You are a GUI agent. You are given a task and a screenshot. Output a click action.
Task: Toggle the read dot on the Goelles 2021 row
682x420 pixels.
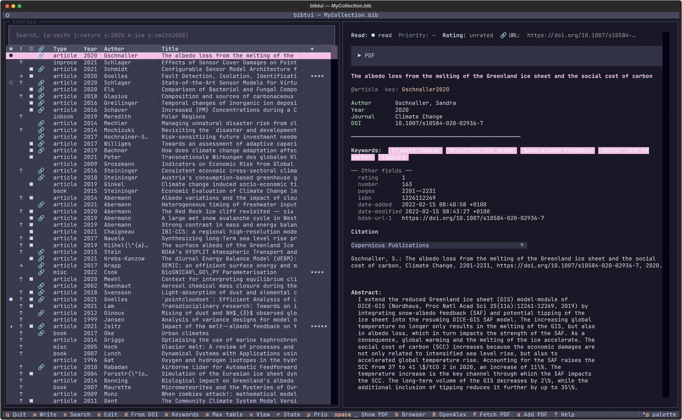click(x=11, y=299)
